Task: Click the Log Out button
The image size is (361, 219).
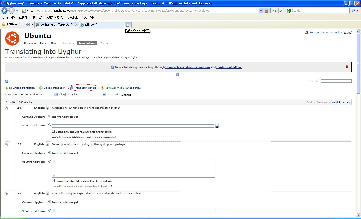Action: 348,33
